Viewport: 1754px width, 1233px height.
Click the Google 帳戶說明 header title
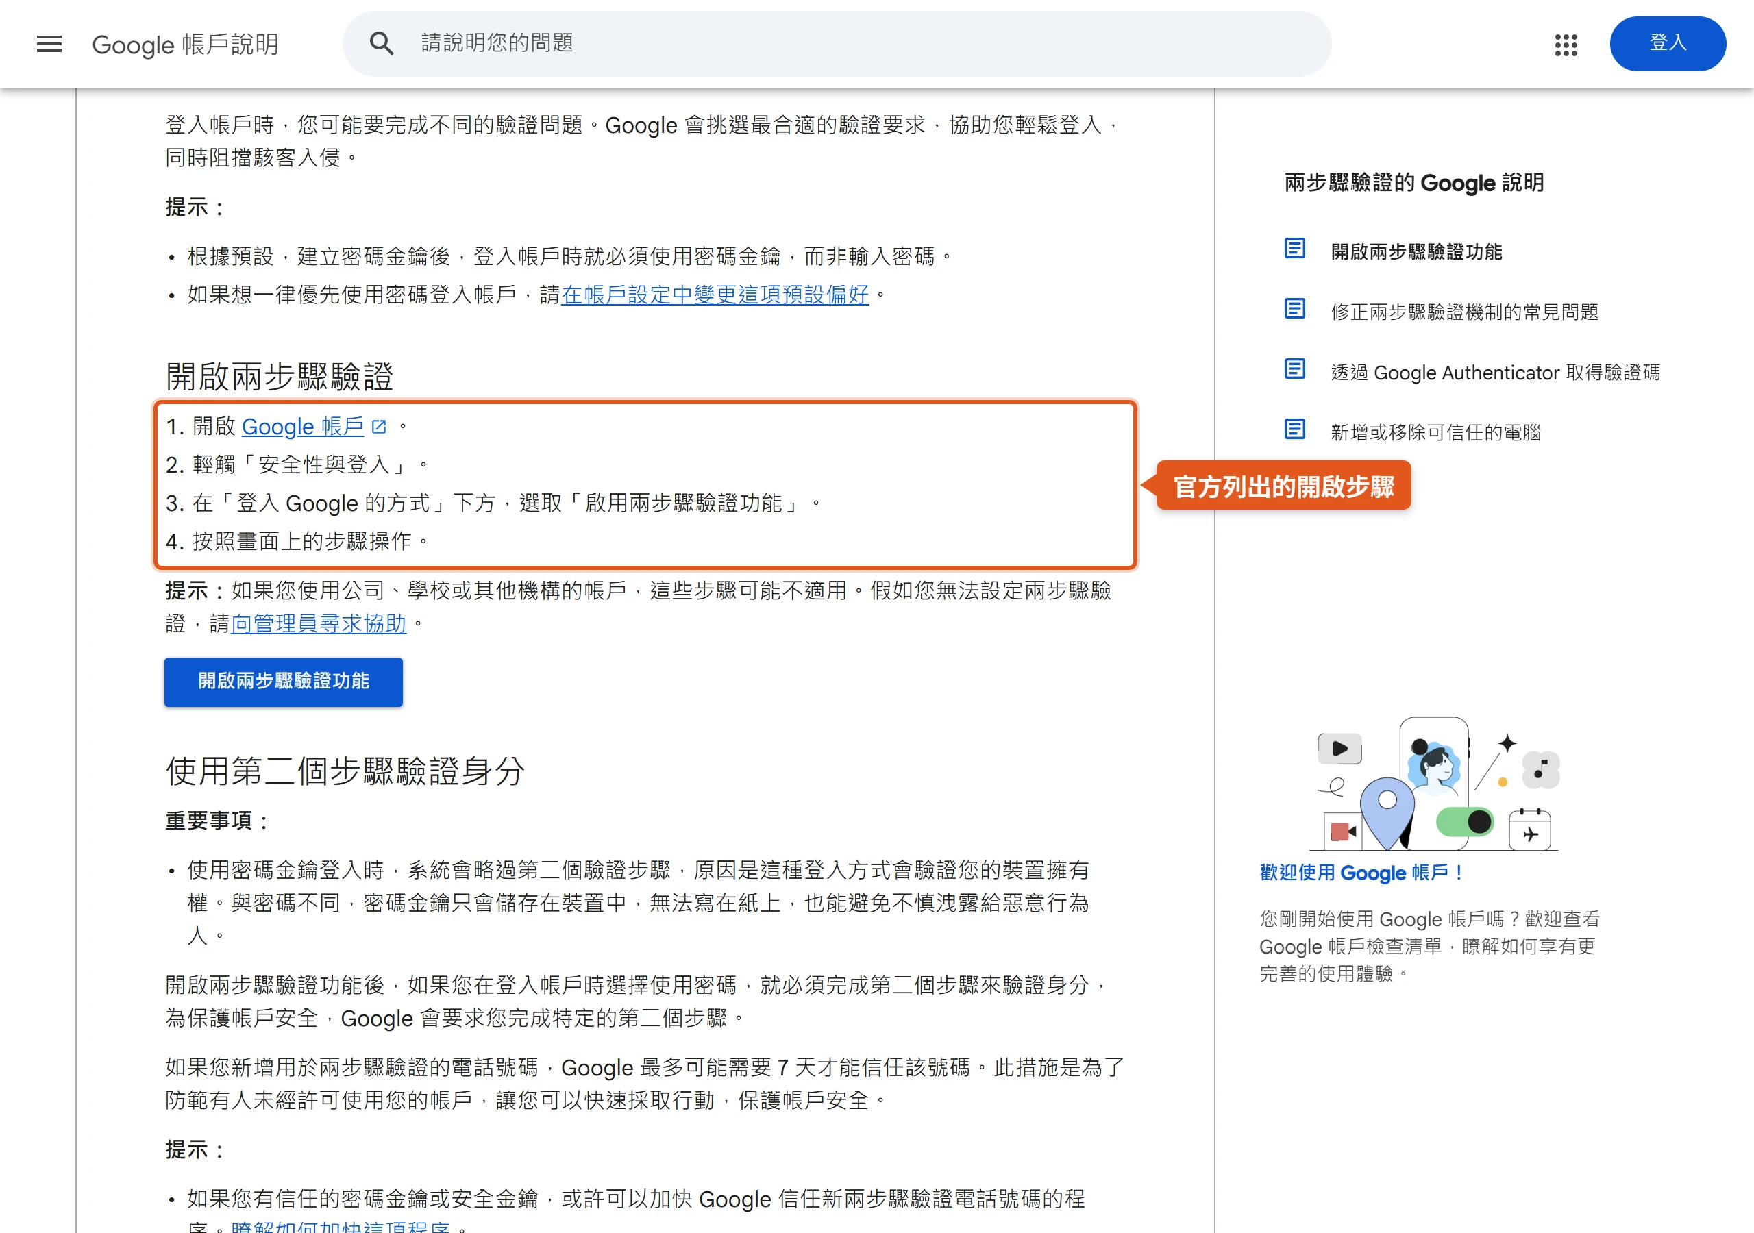click(185, 45)
